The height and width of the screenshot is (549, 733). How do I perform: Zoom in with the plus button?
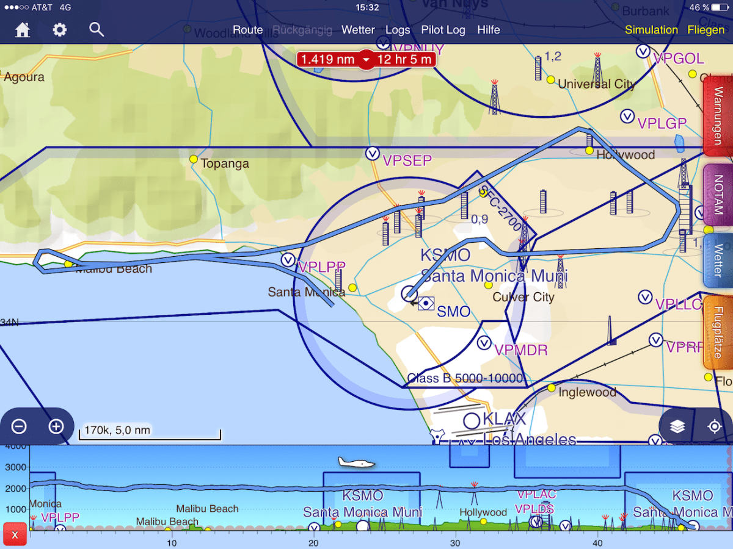point(56,426)
